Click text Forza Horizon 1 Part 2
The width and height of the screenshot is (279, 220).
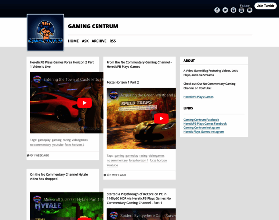(123, 82)
